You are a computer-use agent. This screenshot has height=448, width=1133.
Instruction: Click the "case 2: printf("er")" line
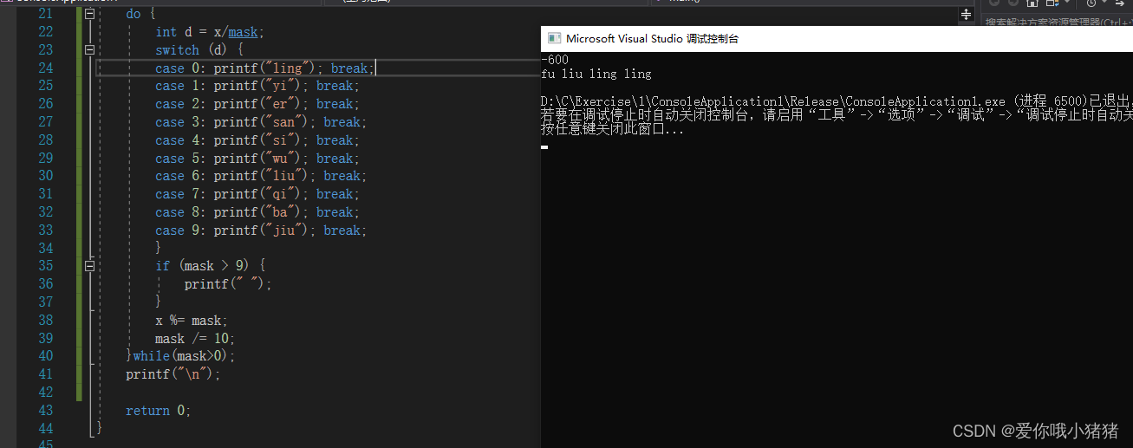tap(257, 104)
